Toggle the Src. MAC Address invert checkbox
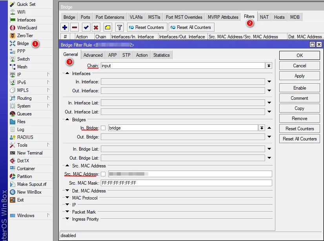The height and width of the screenshot is (241, 324). 103,174
